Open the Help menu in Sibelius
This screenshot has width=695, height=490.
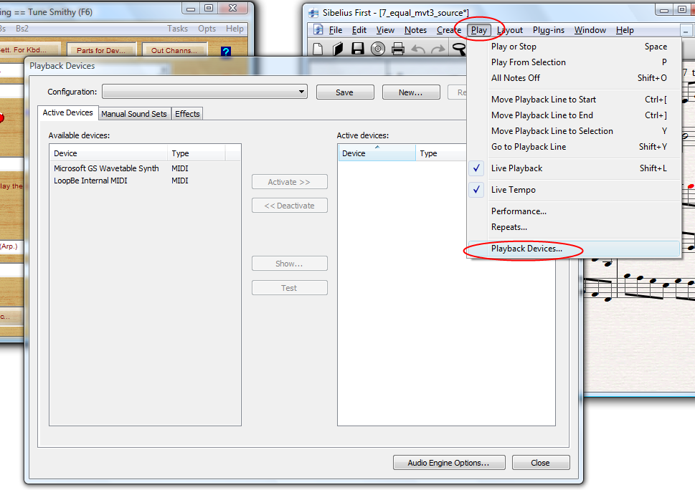coord(625,30)
